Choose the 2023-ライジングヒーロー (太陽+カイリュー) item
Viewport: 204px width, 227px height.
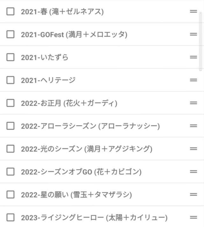(x=94, y=218)
